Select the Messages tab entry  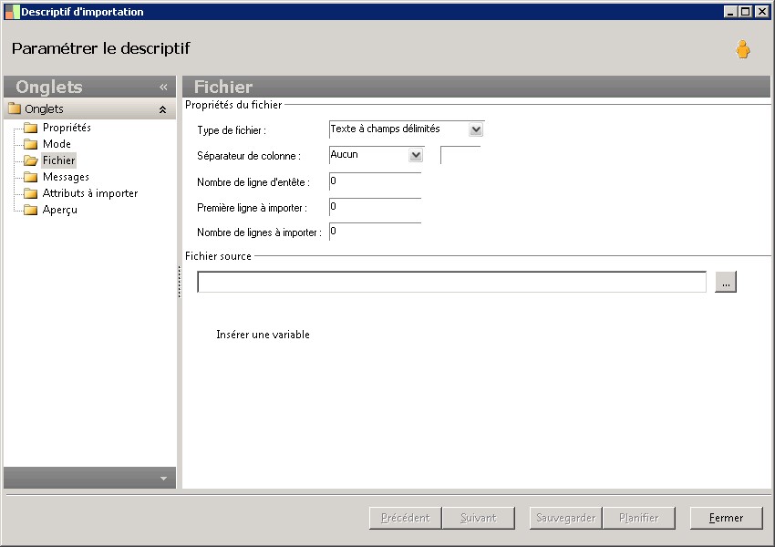coord(66,177)
